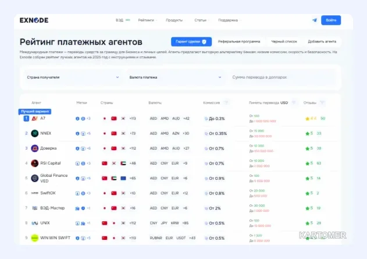Click the Доверка agent name
Screen dimensions: 367x259
[x=48, y=148]
